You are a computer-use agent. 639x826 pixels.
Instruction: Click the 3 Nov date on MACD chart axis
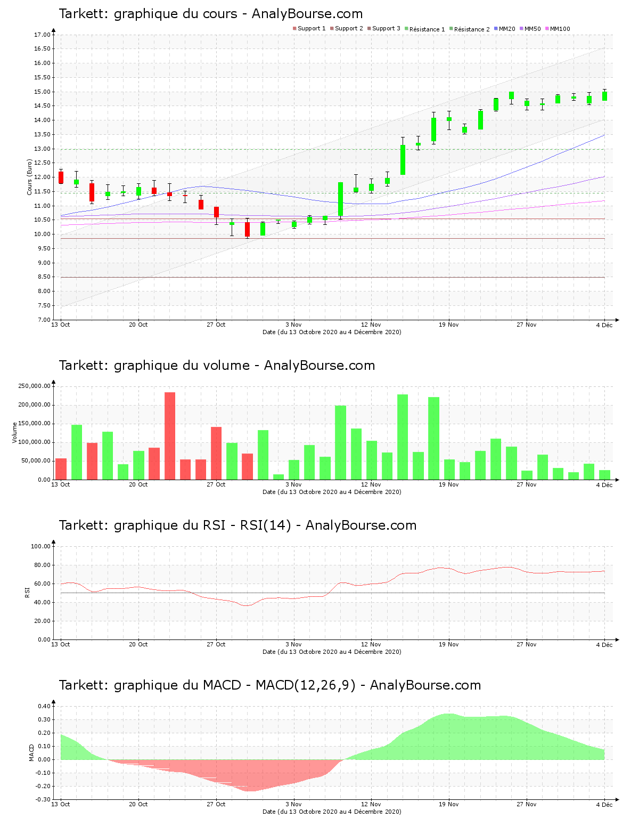tap(293, 804)
